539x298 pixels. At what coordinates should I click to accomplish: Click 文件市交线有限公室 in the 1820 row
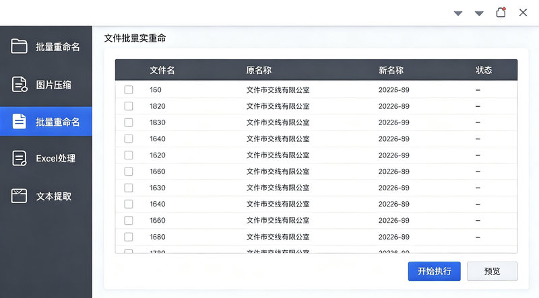point(278,106)
